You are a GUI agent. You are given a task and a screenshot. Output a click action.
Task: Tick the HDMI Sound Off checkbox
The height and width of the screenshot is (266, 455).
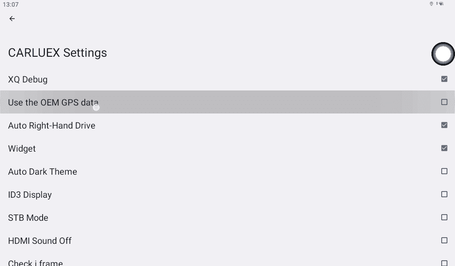(x=444, y=240)
